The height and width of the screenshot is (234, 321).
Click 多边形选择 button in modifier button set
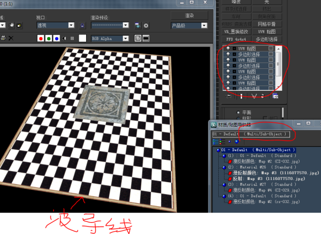coord(267,39)
